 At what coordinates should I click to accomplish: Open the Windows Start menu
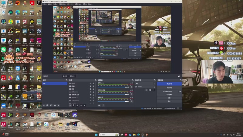pyautogui.click(x=96, y=135)
